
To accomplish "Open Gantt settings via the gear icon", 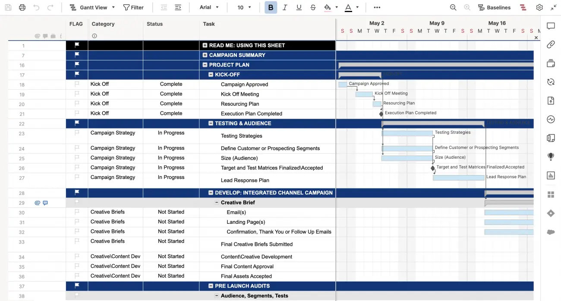I will pyautogui.click(x=539, y=7).
